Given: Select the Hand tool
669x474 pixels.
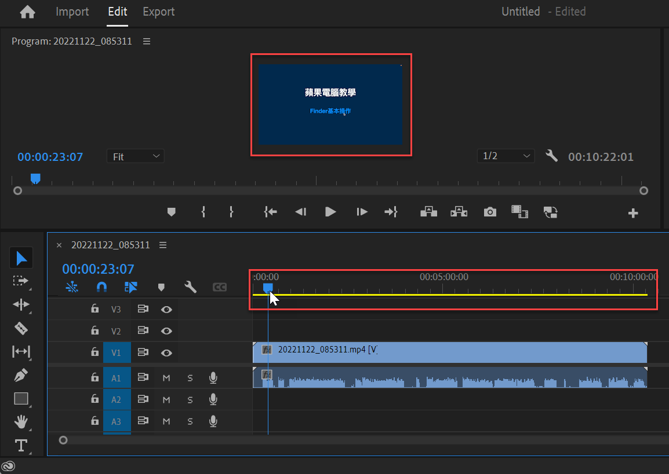Looking at the screenshot, I should coord(21,421).
